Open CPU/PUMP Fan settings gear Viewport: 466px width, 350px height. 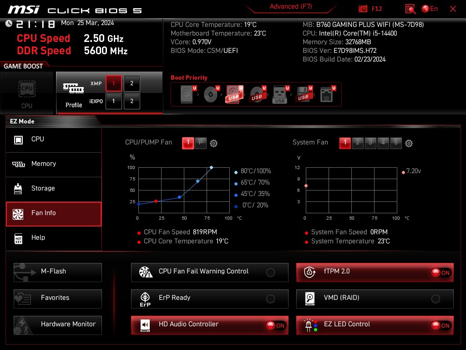click(x=214, y=144)
